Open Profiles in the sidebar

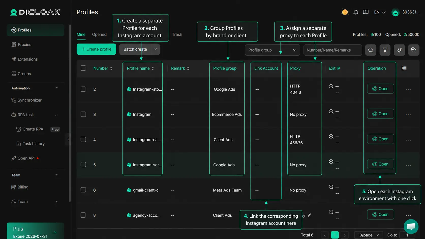(35, 30)
